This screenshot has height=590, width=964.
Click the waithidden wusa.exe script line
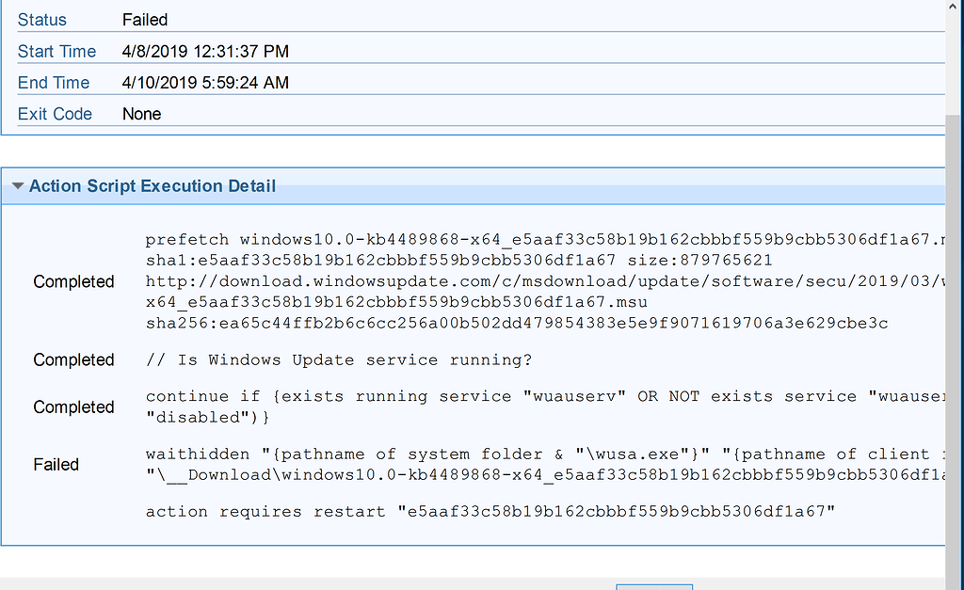point(544,454)
